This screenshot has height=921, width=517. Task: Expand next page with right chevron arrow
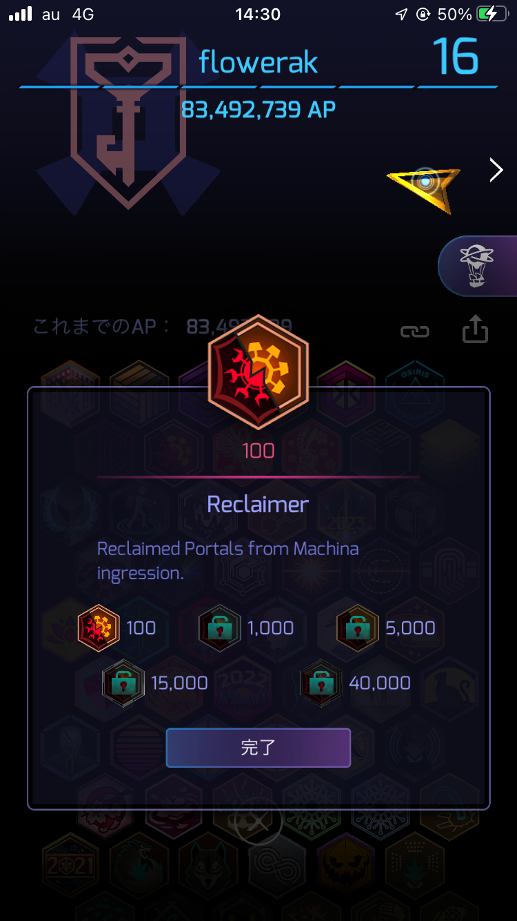click(496, 170)
